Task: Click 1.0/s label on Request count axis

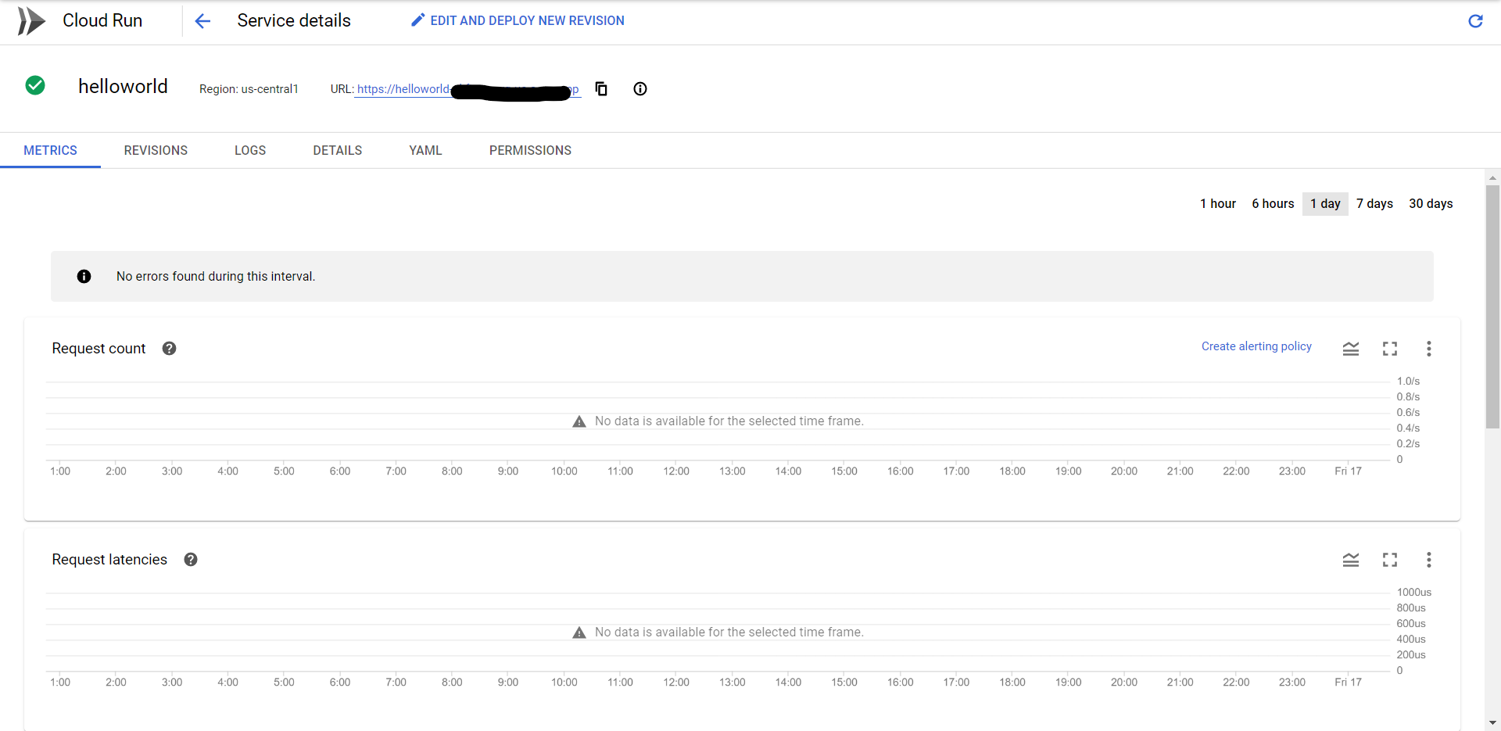Action: pyautogui.click(x=1408, y=381)
